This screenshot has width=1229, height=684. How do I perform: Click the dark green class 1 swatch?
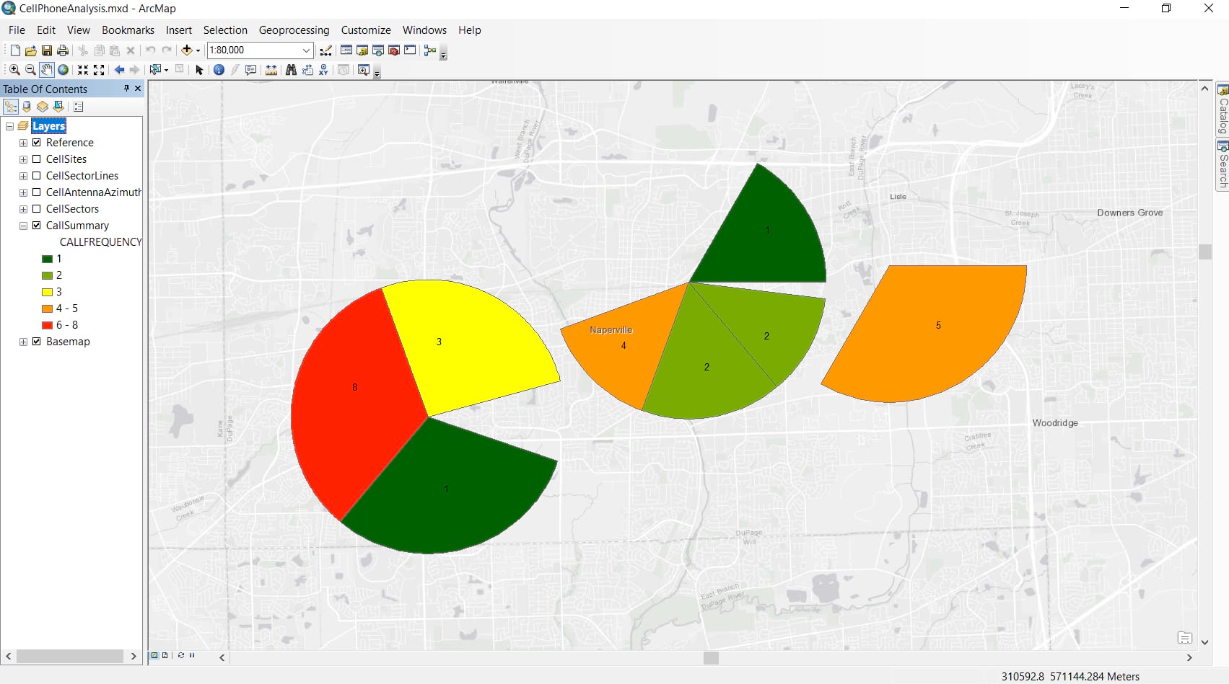coord(47,259)
